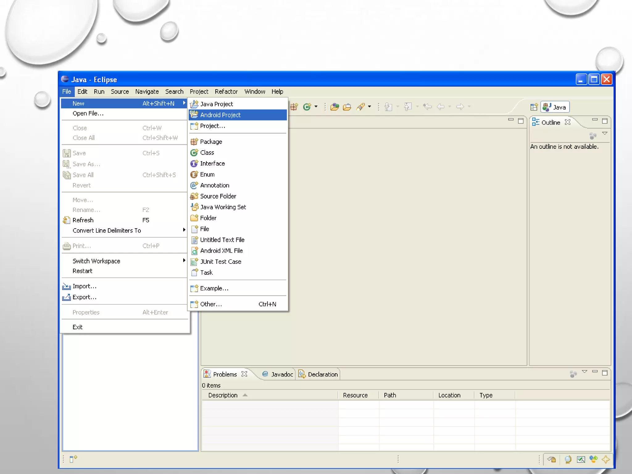This screenshot has height=474, width=632.
Task: Click Import... in the File menu
Action: click(124, 286)
